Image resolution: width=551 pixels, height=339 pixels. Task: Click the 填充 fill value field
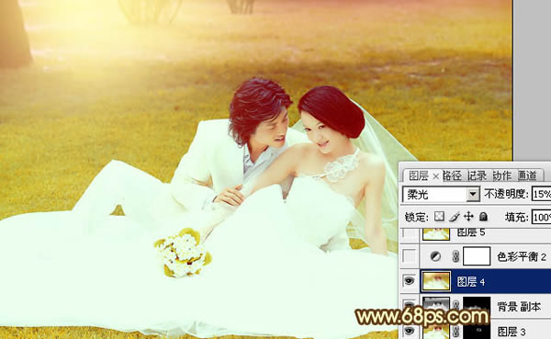541,217
